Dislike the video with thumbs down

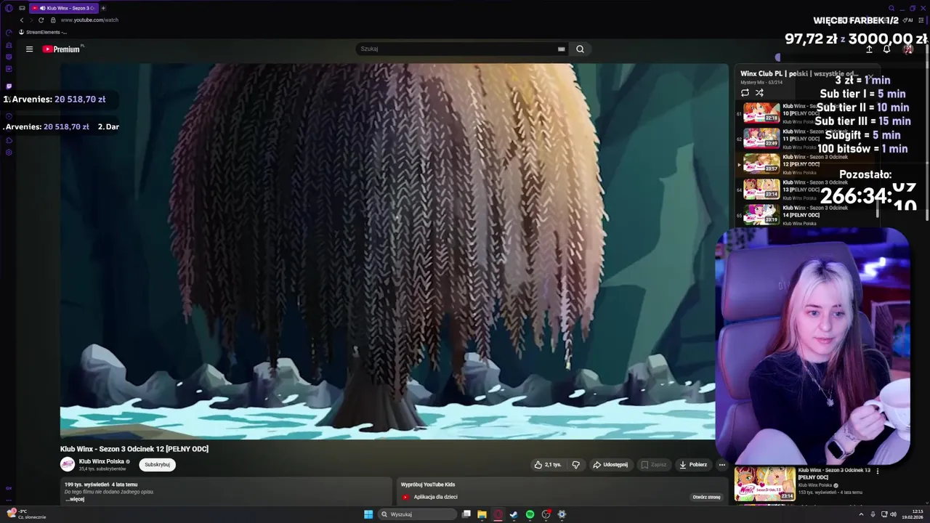[575, 464]
